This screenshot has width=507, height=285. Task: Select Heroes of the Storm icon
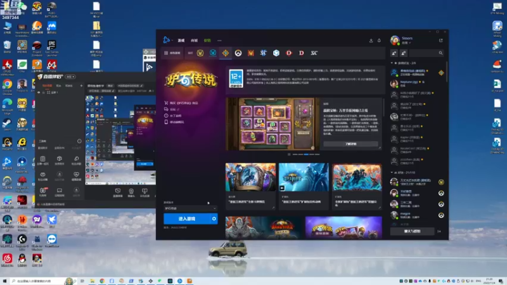(276, 53)
